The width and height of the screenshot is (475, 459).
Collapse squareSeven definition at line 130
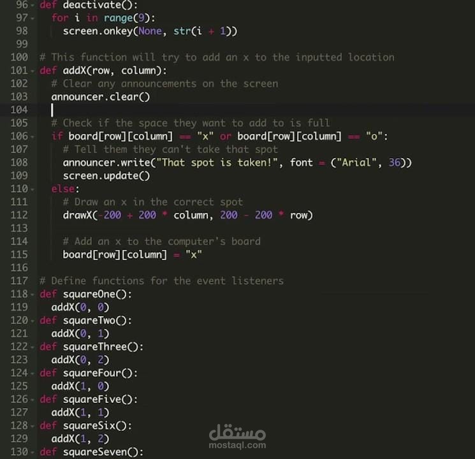click(x=33, y=453)
